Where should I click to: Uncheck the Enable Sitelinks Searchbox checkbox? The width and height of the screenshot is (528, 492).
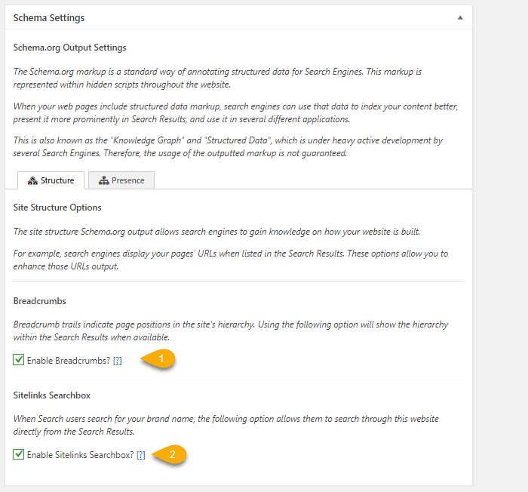click(x=19, y=454)
